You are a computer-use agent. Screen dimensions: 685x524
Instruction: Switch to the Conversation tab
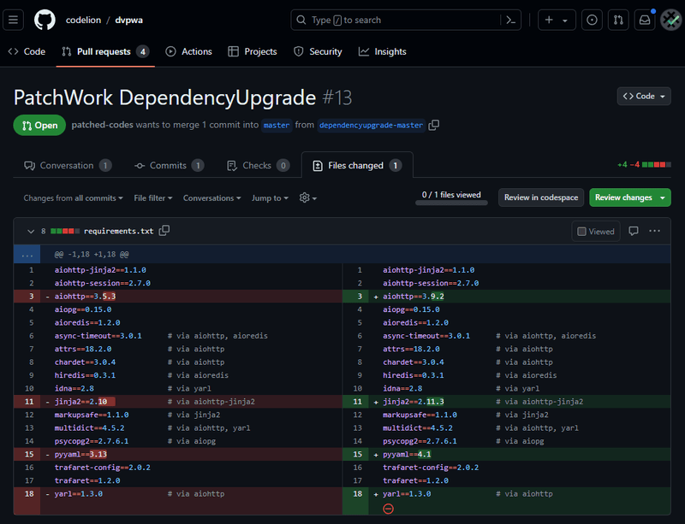(x=68, y=165)
